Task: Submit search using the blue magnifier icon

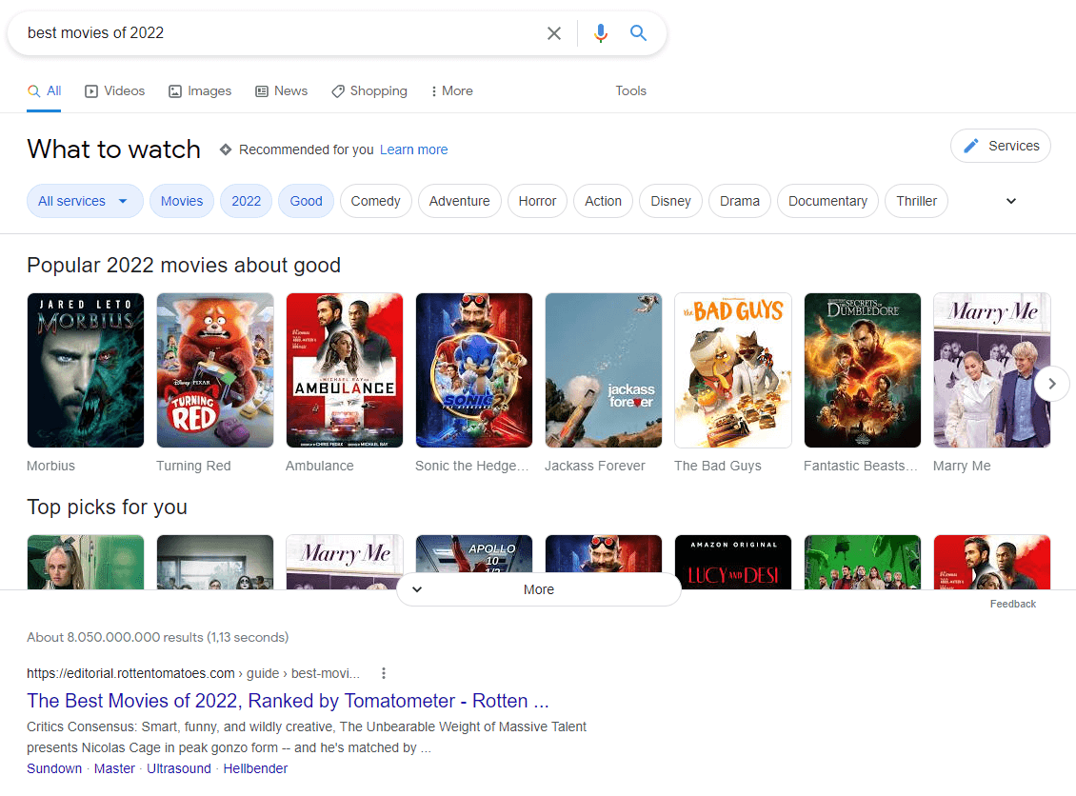Action: click(638, 33)
